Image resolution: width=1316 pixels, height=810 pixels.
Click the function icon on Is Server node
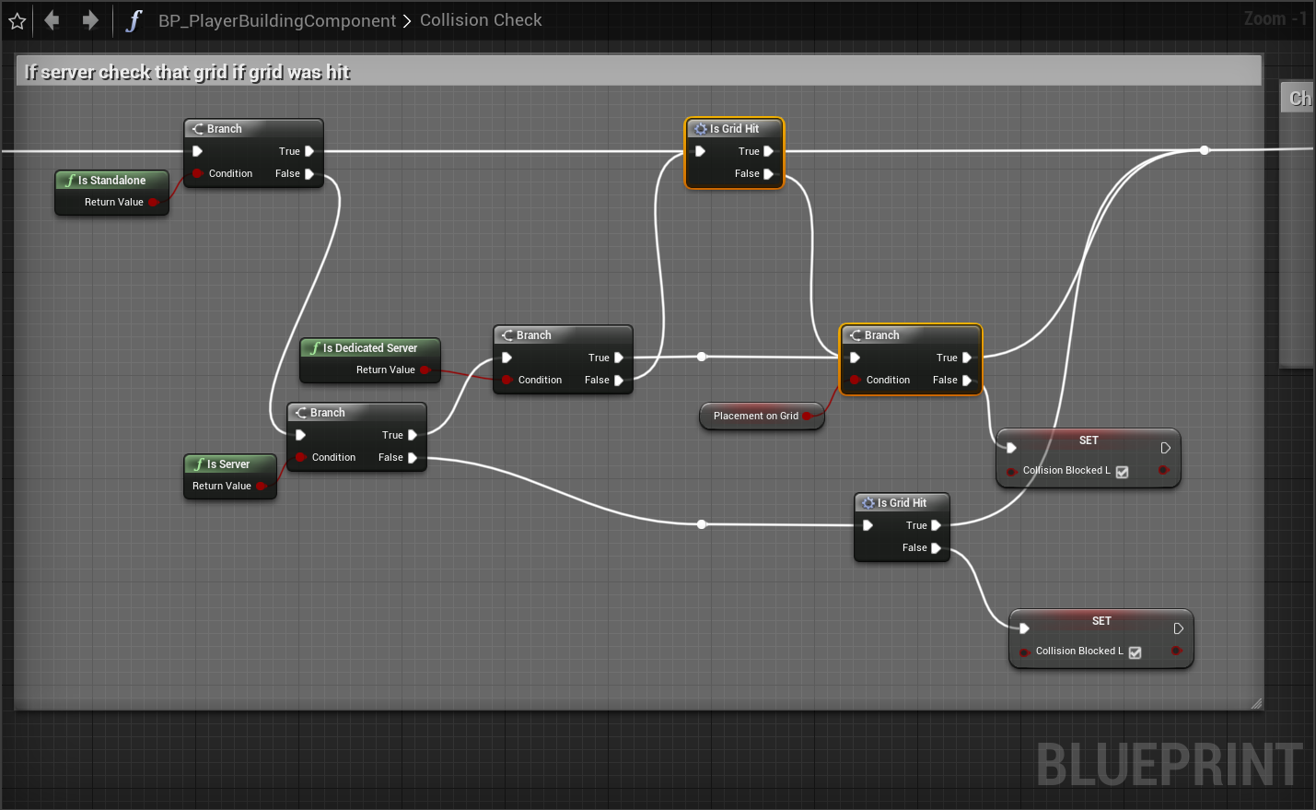tap(199, 464)
